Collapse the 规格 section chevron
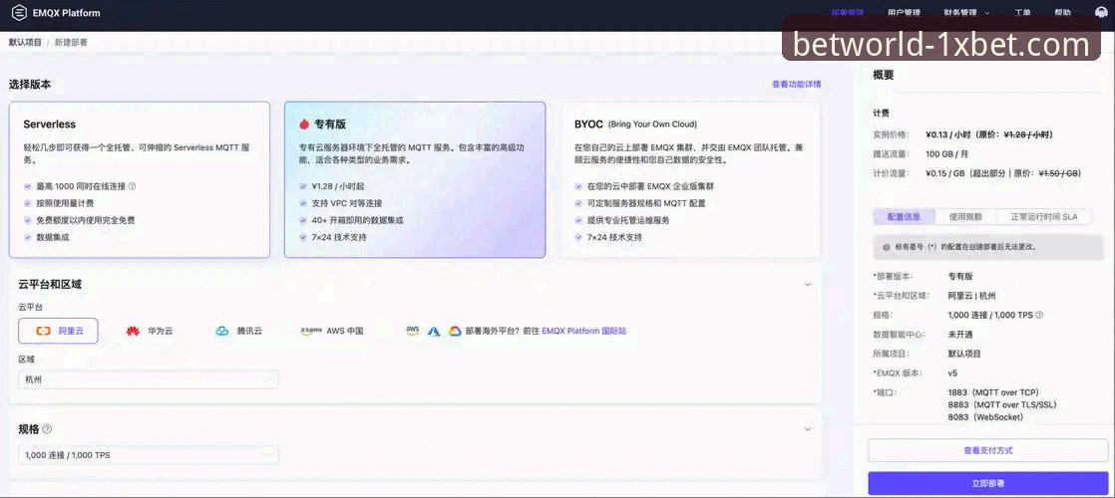This screenshot has height=498, width=1115. tap(807, 429)
